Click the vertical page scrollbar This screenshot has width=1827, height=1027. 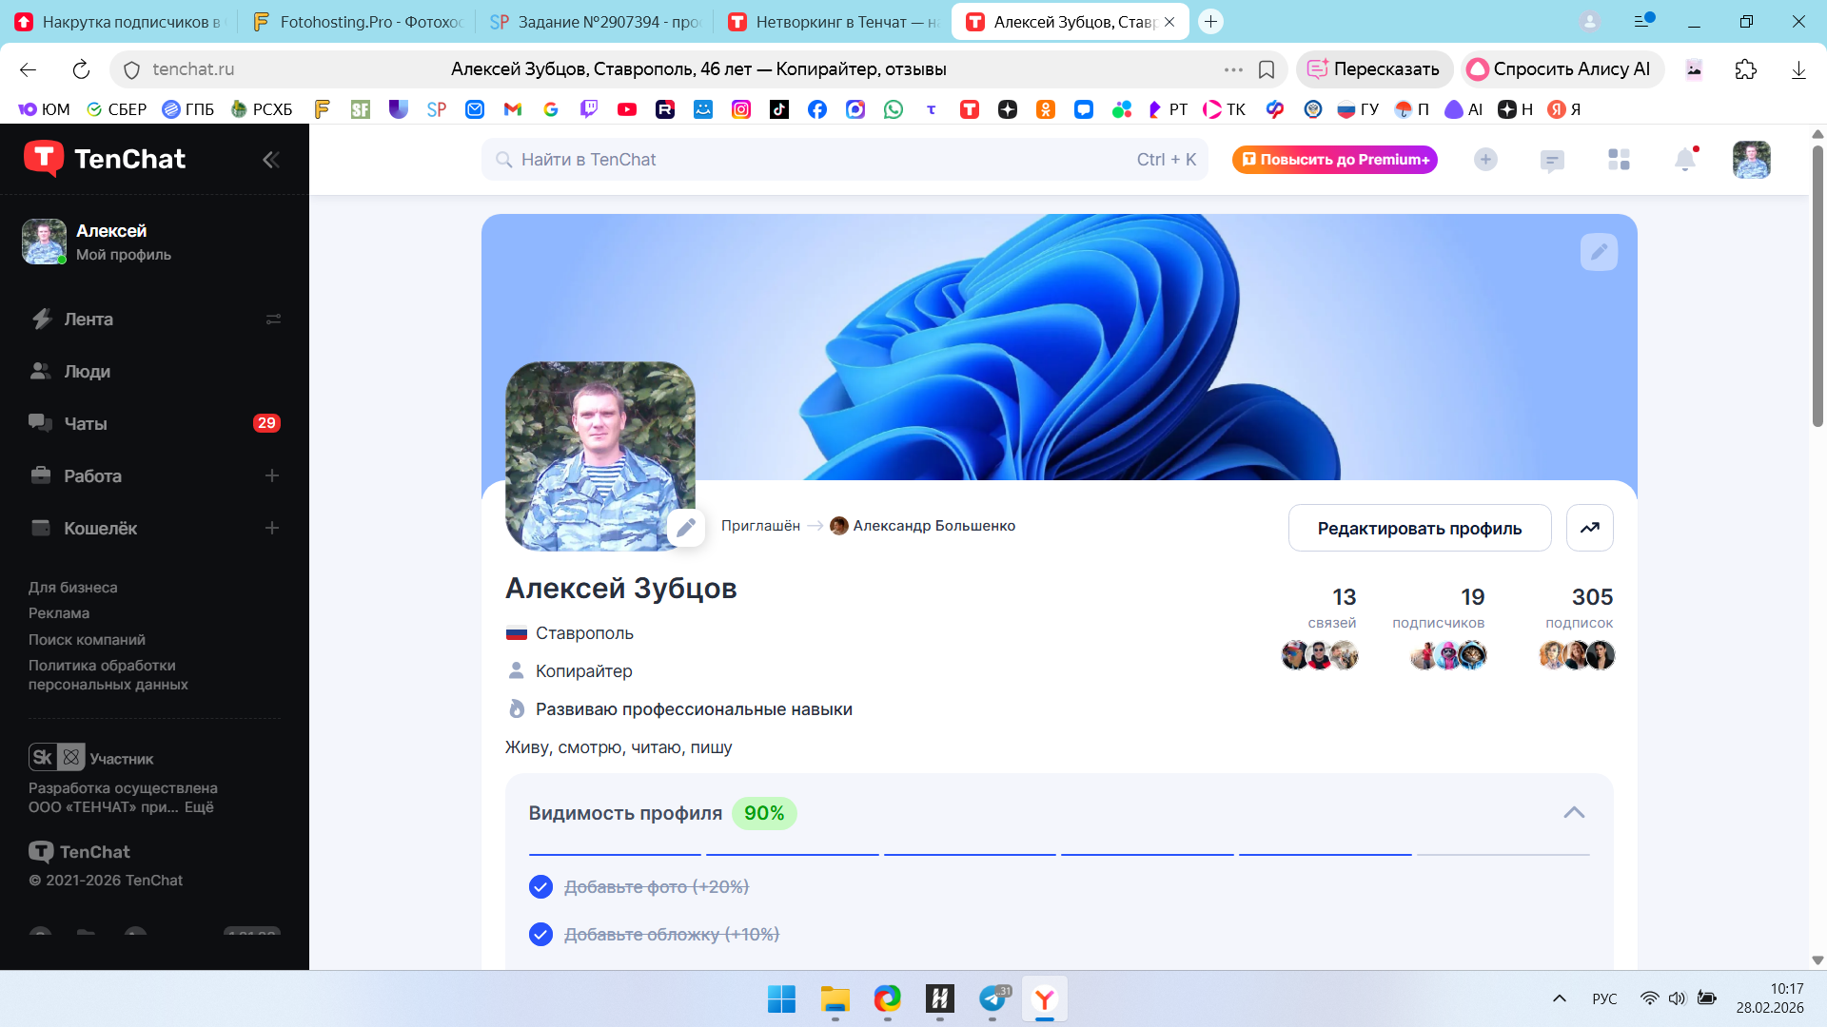pyautogui.click(x=1817, y=285)
